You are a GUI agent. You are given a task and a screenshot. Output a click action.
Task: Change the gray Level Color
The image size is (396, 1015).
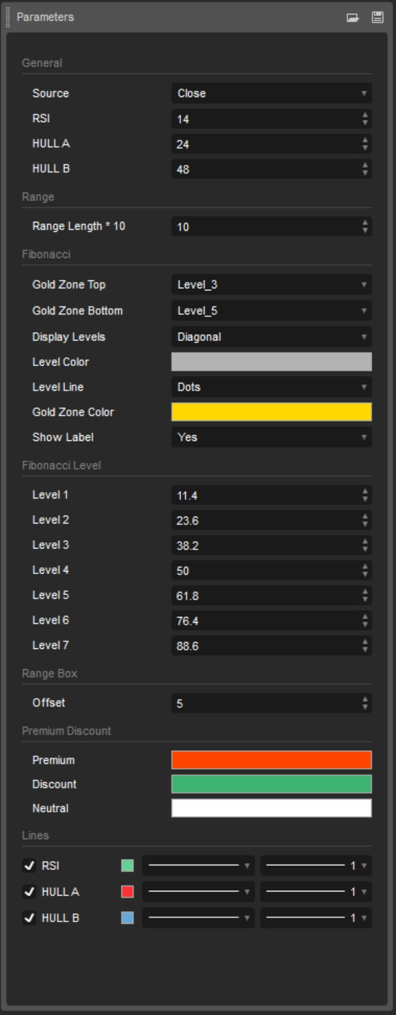click(x=271, y=362)
